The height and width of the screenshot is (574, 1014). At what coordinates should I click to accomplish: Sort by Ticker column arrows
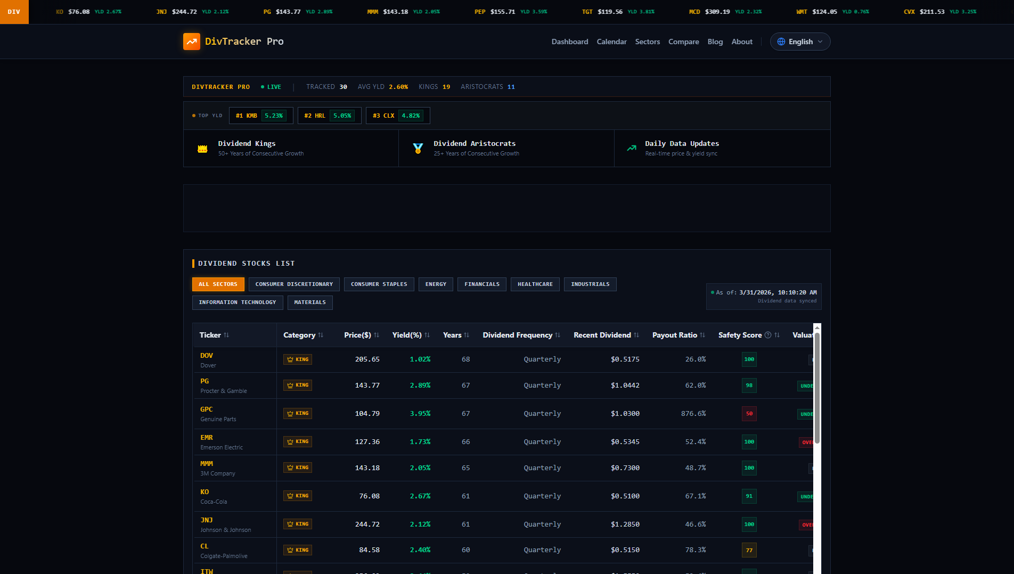pos(226,335)
